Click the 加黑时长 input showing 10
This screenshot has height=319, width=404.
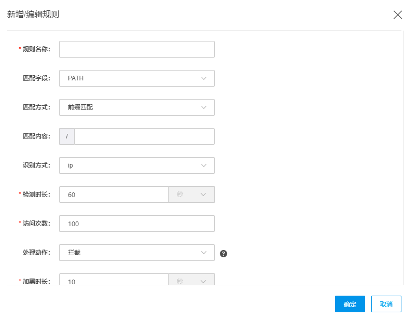114,280
